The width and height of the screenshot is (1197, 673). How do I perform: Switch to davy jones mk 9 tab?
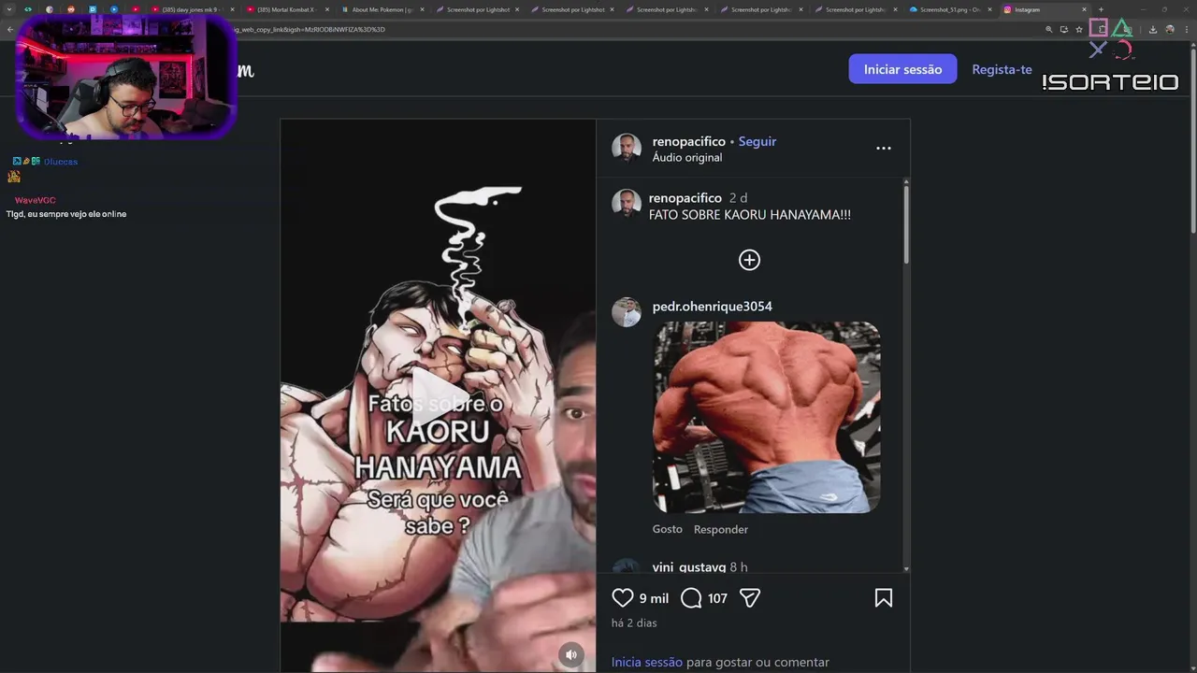[x=191, y=9]
